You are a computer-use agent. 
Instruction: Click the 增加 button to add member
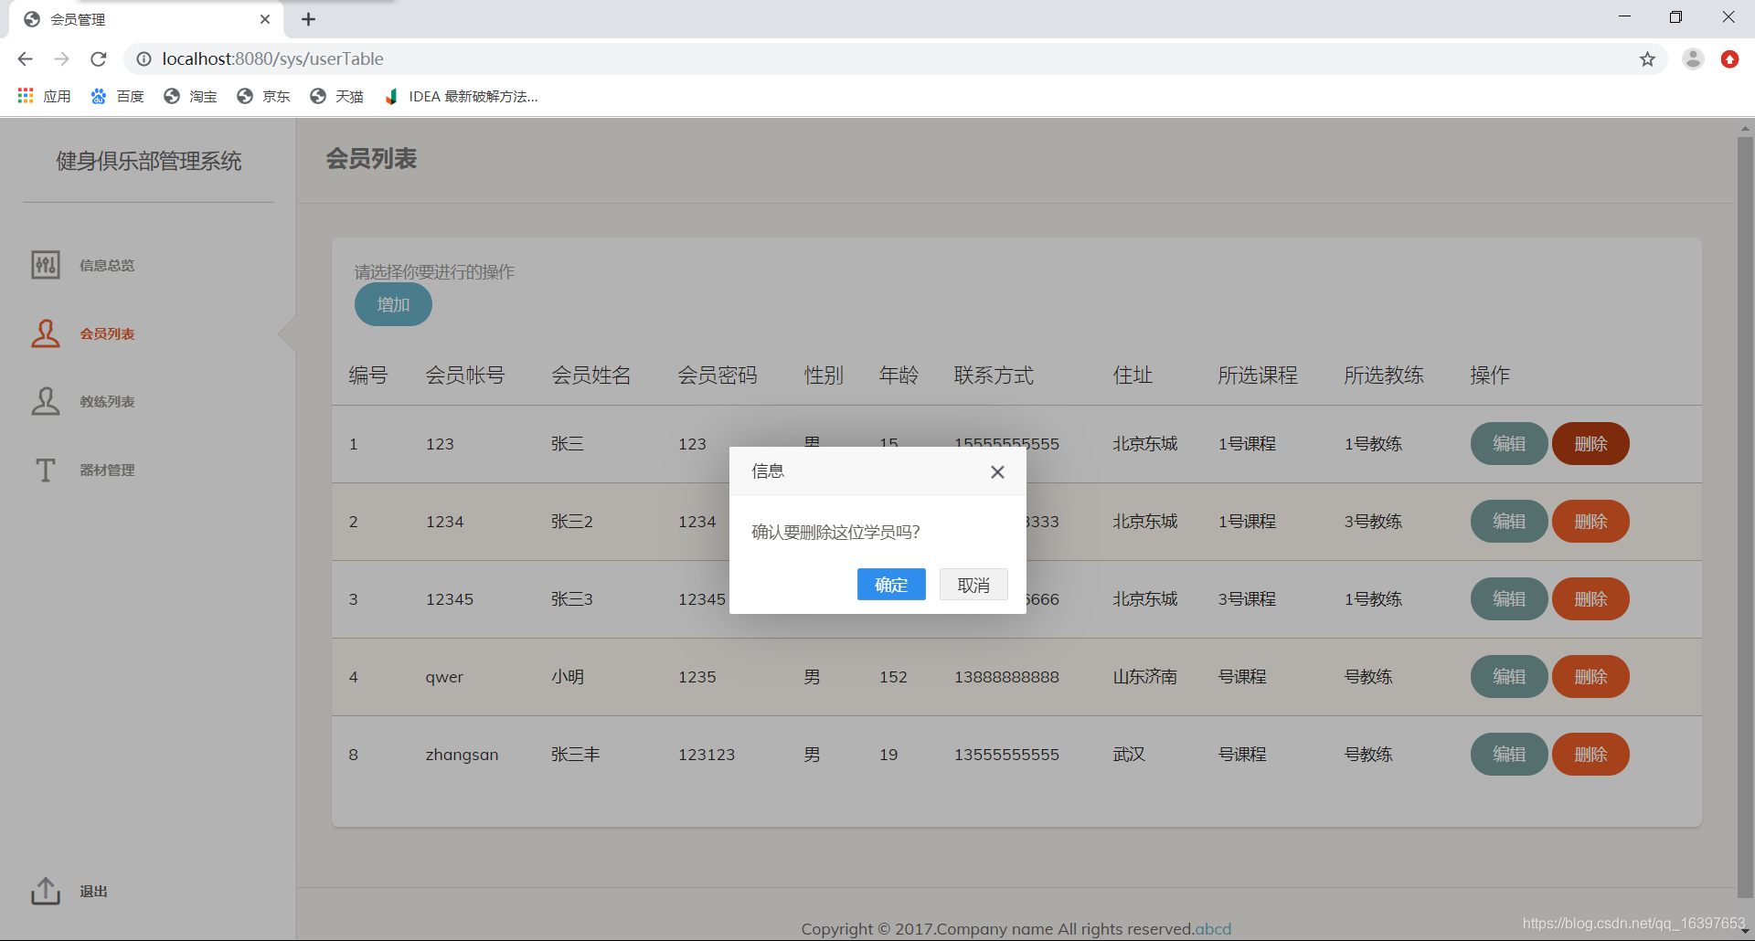coord(393,304)
